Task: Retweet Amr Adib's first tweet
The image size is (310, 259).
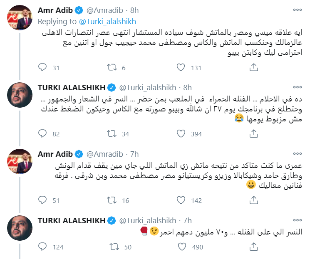Action: click(112, 68)
